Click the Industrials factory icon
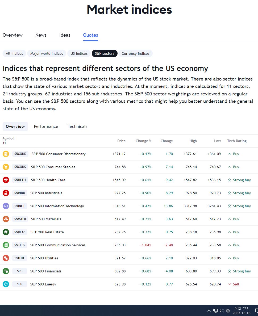The image size is (258, 316). click(6, 193)
